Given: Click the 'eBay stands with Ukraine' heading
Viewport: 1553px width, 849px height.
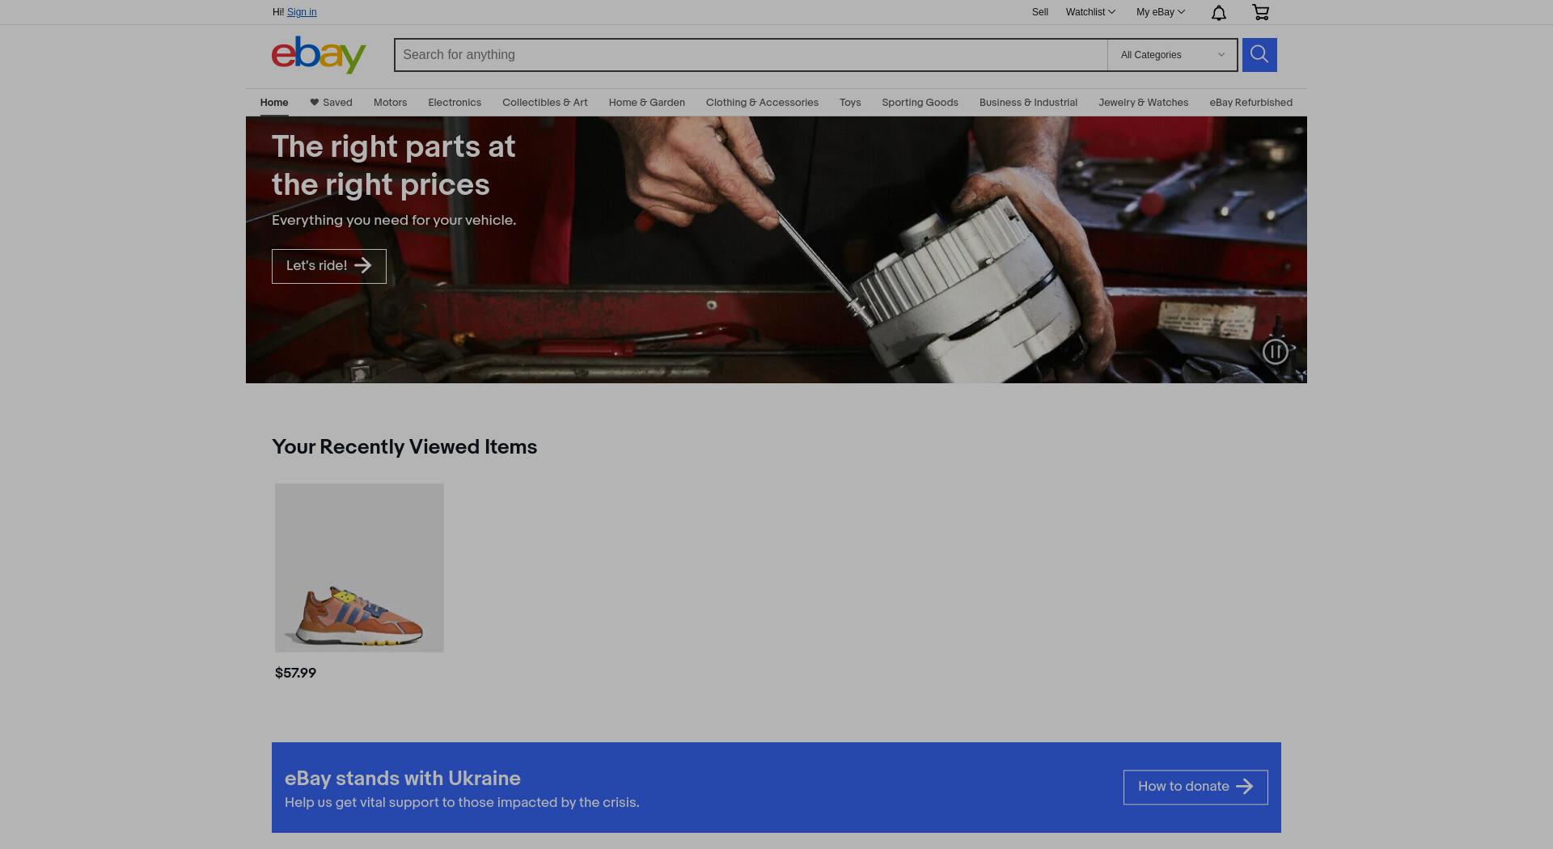Looking at the screenshot, I should click(403, 779).
